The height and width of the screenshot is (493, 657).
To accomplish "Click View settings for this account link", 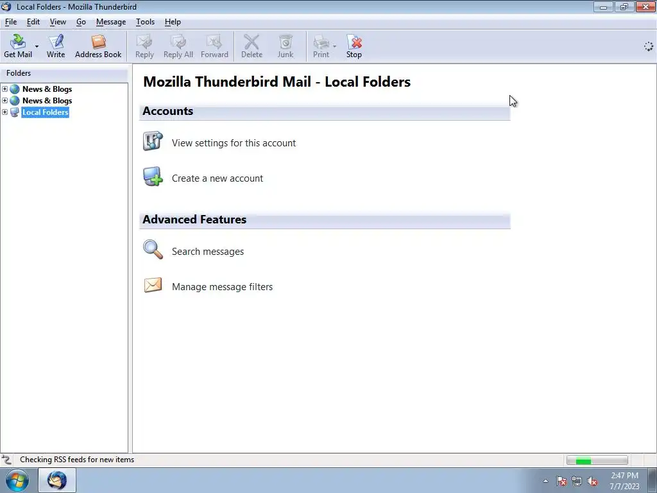I will (234, 143).
